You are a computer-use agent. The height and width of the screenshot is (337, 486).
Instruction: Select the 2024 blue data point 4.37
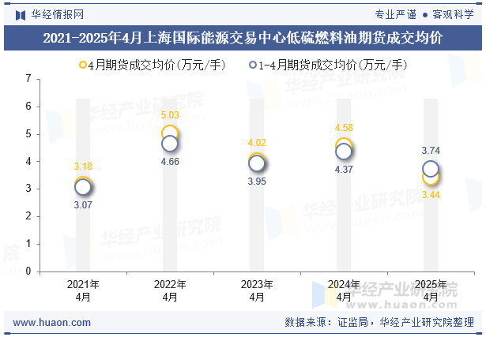coord(344,152)
